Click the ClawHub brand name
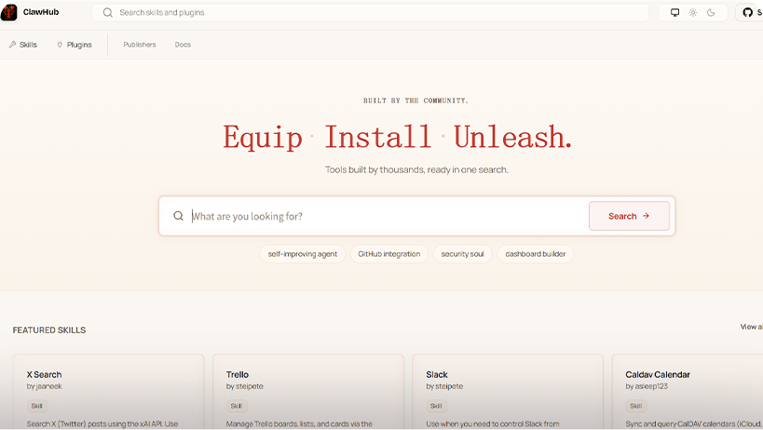763x430 pixels. tap(41, 12)
